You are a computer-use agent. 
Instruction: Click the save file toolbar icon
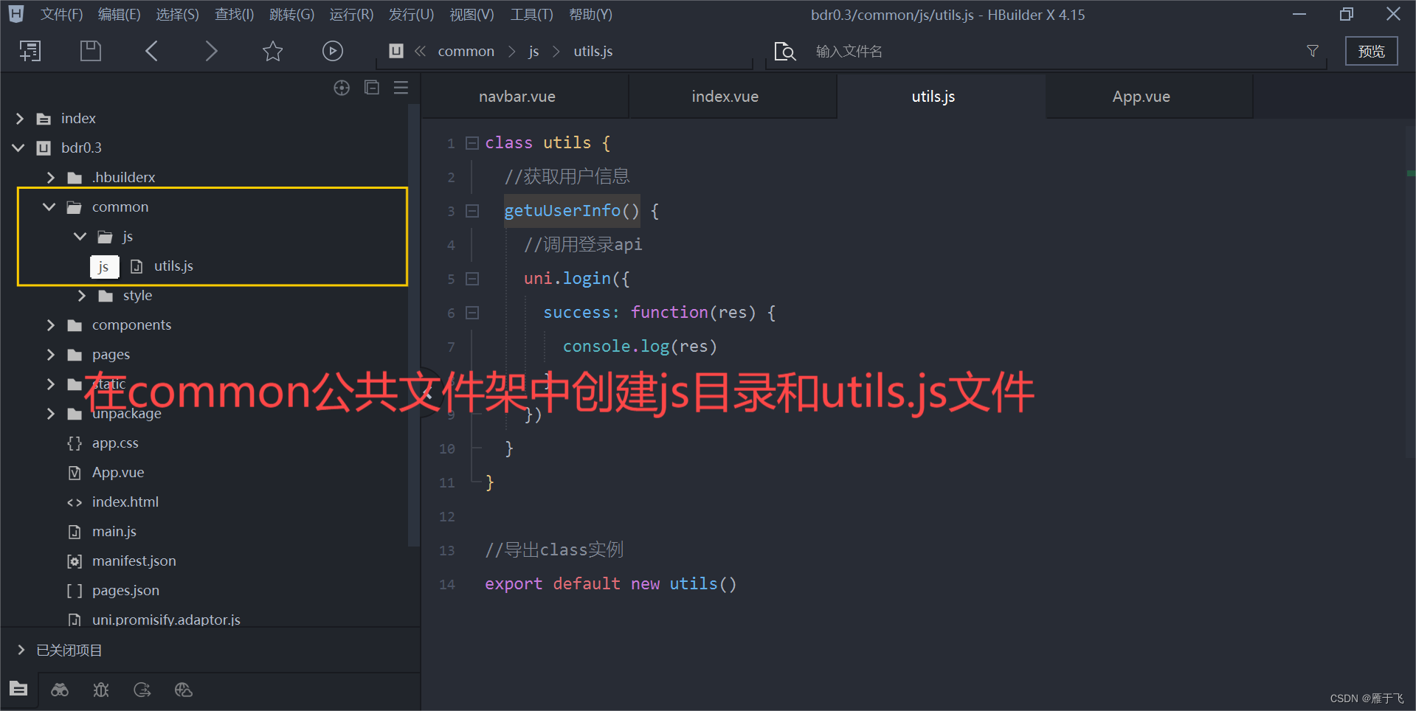(x=91, y=51)
